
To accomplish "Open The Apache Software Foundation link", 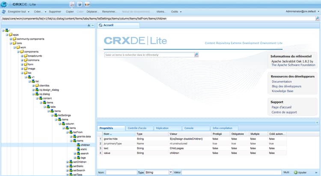I will (293, 65).
